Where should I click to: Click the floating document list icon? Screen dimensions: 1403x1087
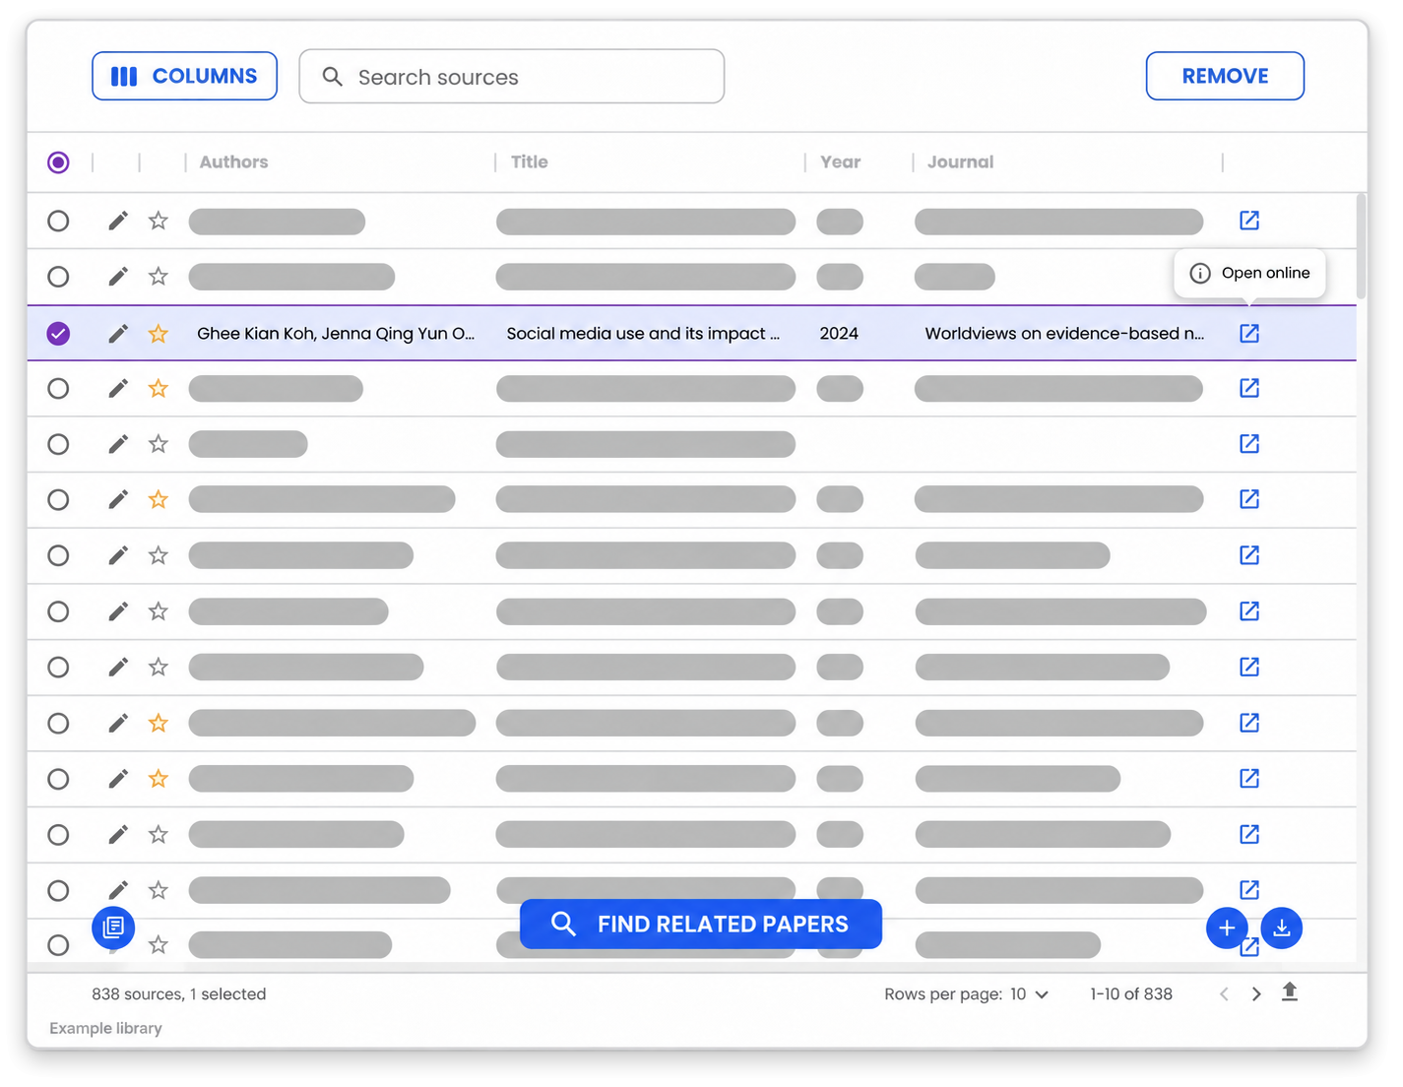pos(113,927)
